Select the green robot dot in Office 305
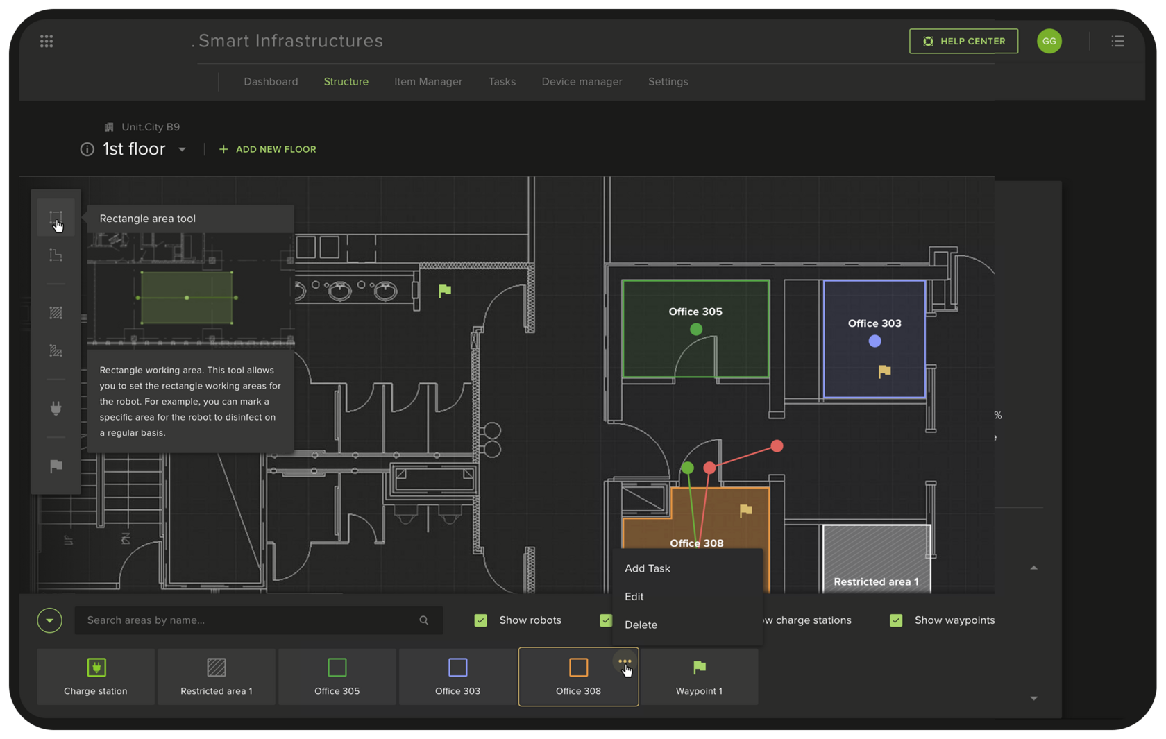This screenshot has width=1166, height=739. pyautogui.click(x=696, y=330)
